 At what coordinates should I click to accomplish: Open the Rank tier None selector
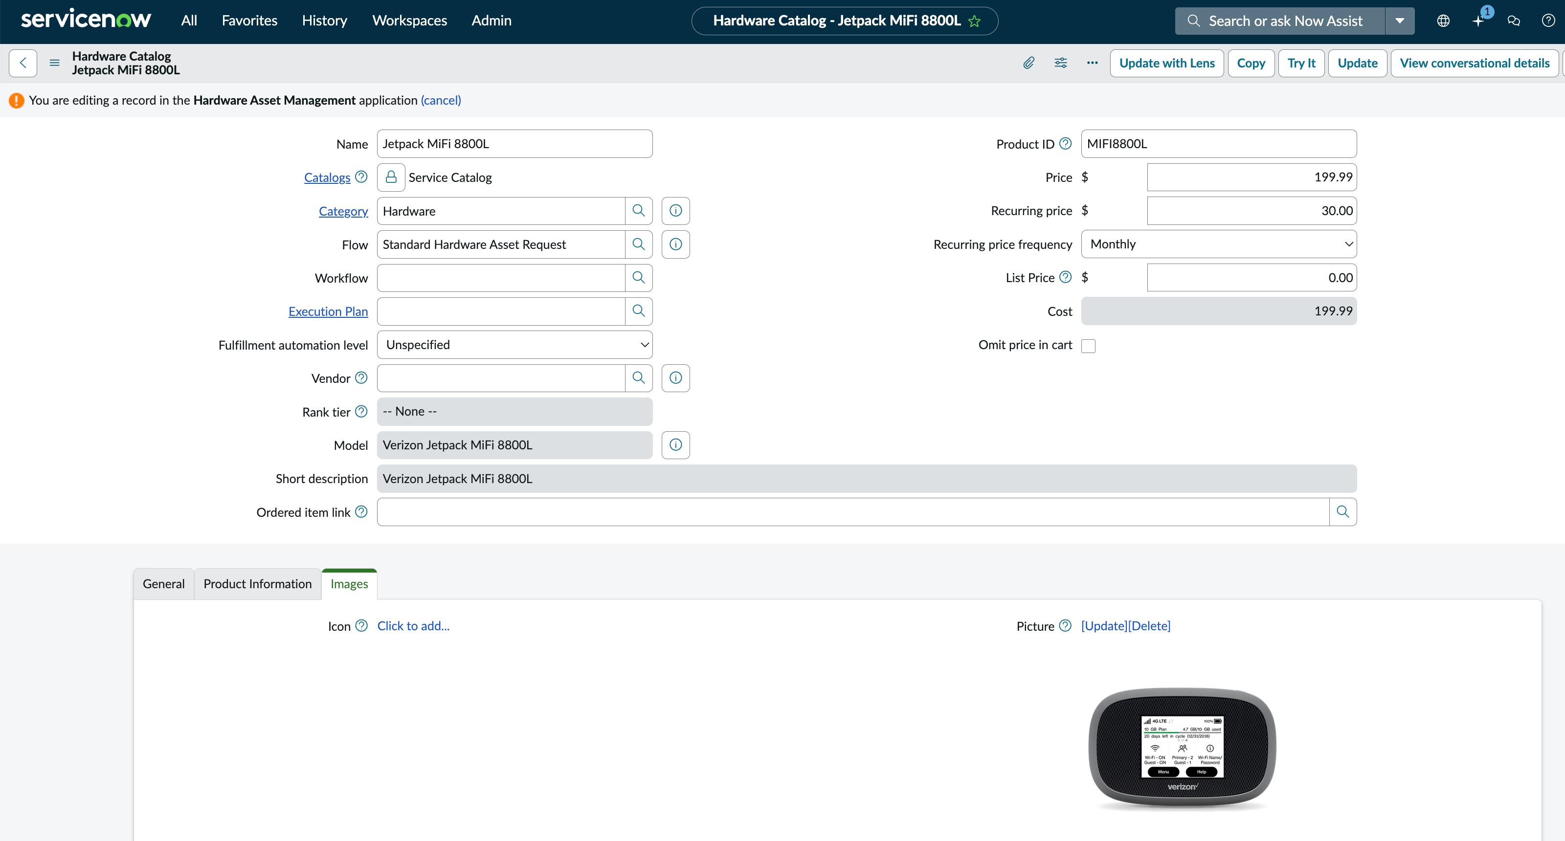click(514, 412)
